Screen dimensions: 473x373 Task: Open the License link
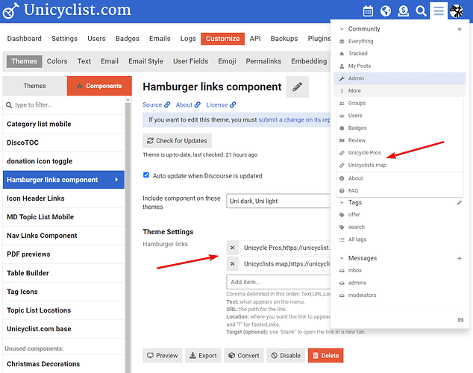pyautogui.click(x=221, y=105)
